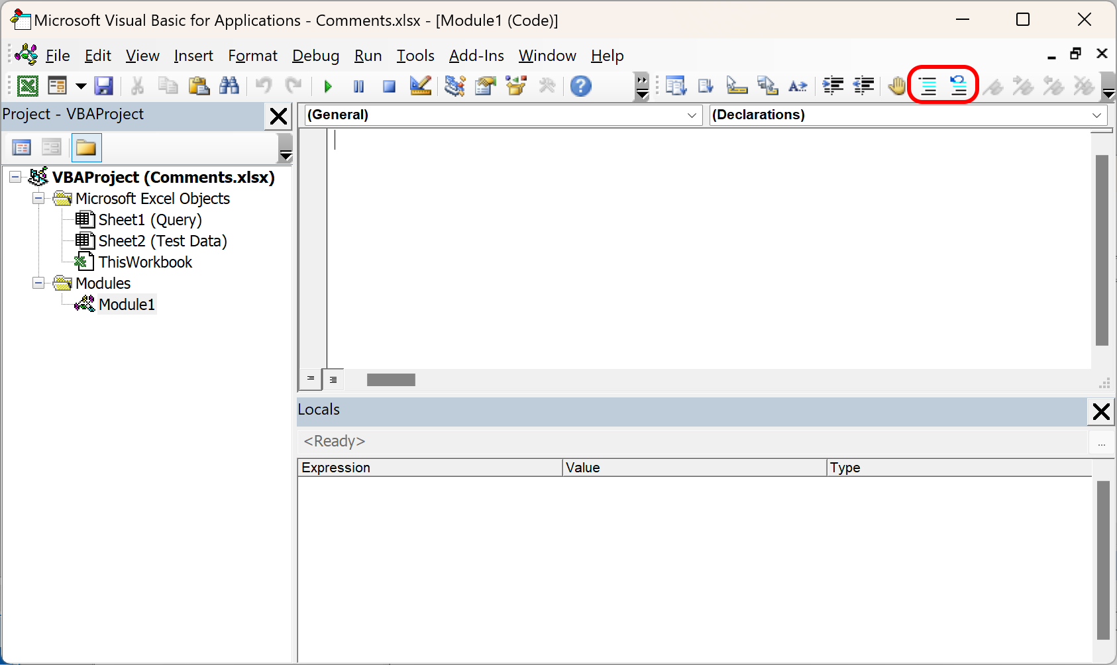Image resolution: width=1117 pixels, height=665 pixels.
Task: Toggle Bookmark flag icon
Action: click(992, 86)
